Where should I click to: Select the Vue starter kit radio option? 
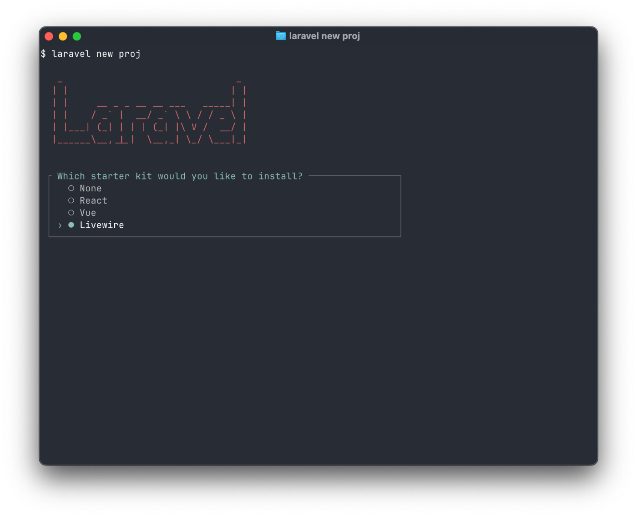82,213
